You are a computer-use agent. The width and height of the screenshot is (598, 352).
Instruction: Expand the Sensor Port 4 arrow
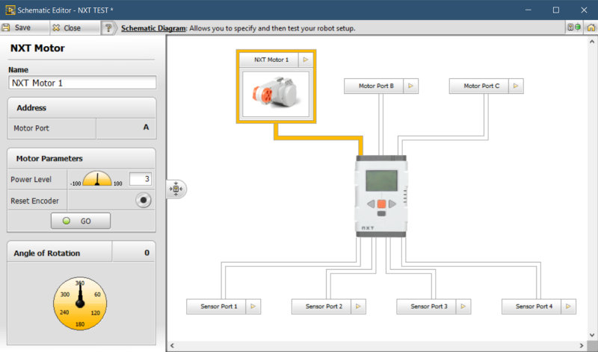point(569,307)
